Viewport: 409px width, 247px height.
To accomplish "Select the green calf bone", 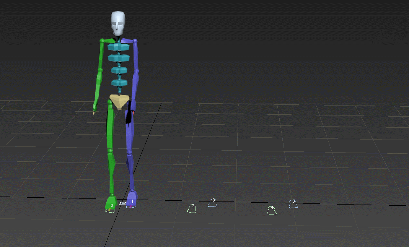I will pos(111,172).
